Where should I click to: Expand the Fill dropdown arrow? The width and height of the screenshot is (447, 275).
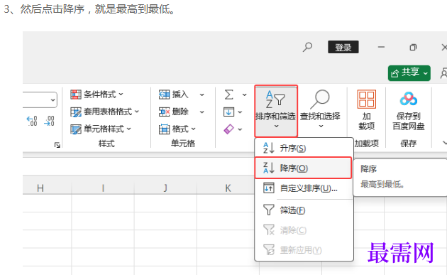click(x=240, y=112)
